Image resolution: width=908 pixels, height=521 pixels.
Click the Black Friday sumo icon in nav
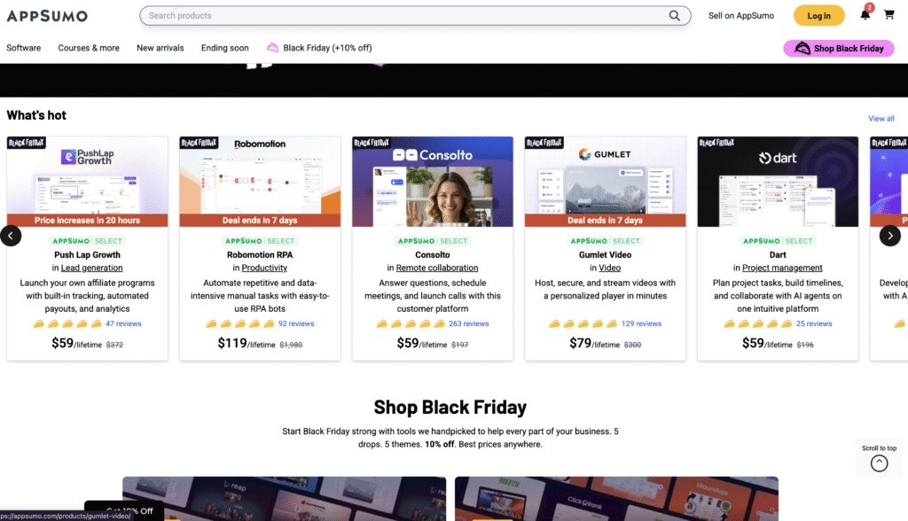[x=273, y=48]
